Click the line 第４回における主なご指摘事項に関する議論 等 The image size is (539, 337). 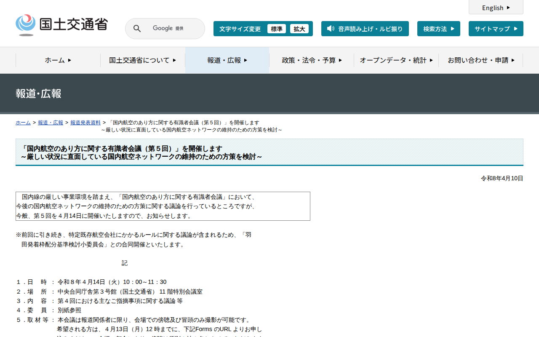[120, 301]
